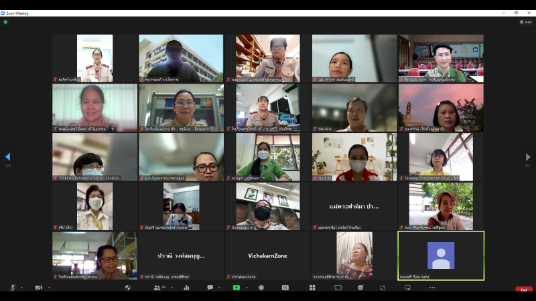This screenshot has width=536, height=301.
Task: Enable closed captions CC icon
Action: [285, 288]
